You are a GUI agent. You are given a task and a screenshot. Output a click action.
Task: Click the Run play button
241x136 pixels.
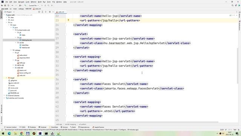pyautogui.click(x=42, y=5)
